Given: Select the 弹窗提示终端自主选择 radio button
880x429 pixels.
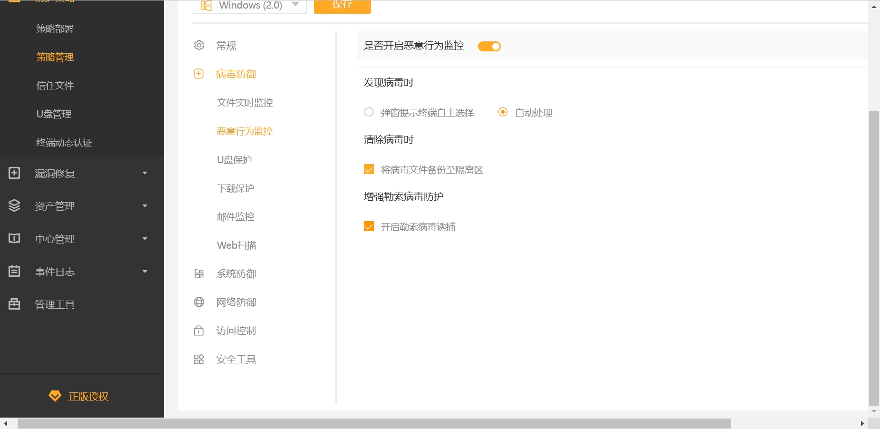Looking at the screenshot, I should pos(369,112).
